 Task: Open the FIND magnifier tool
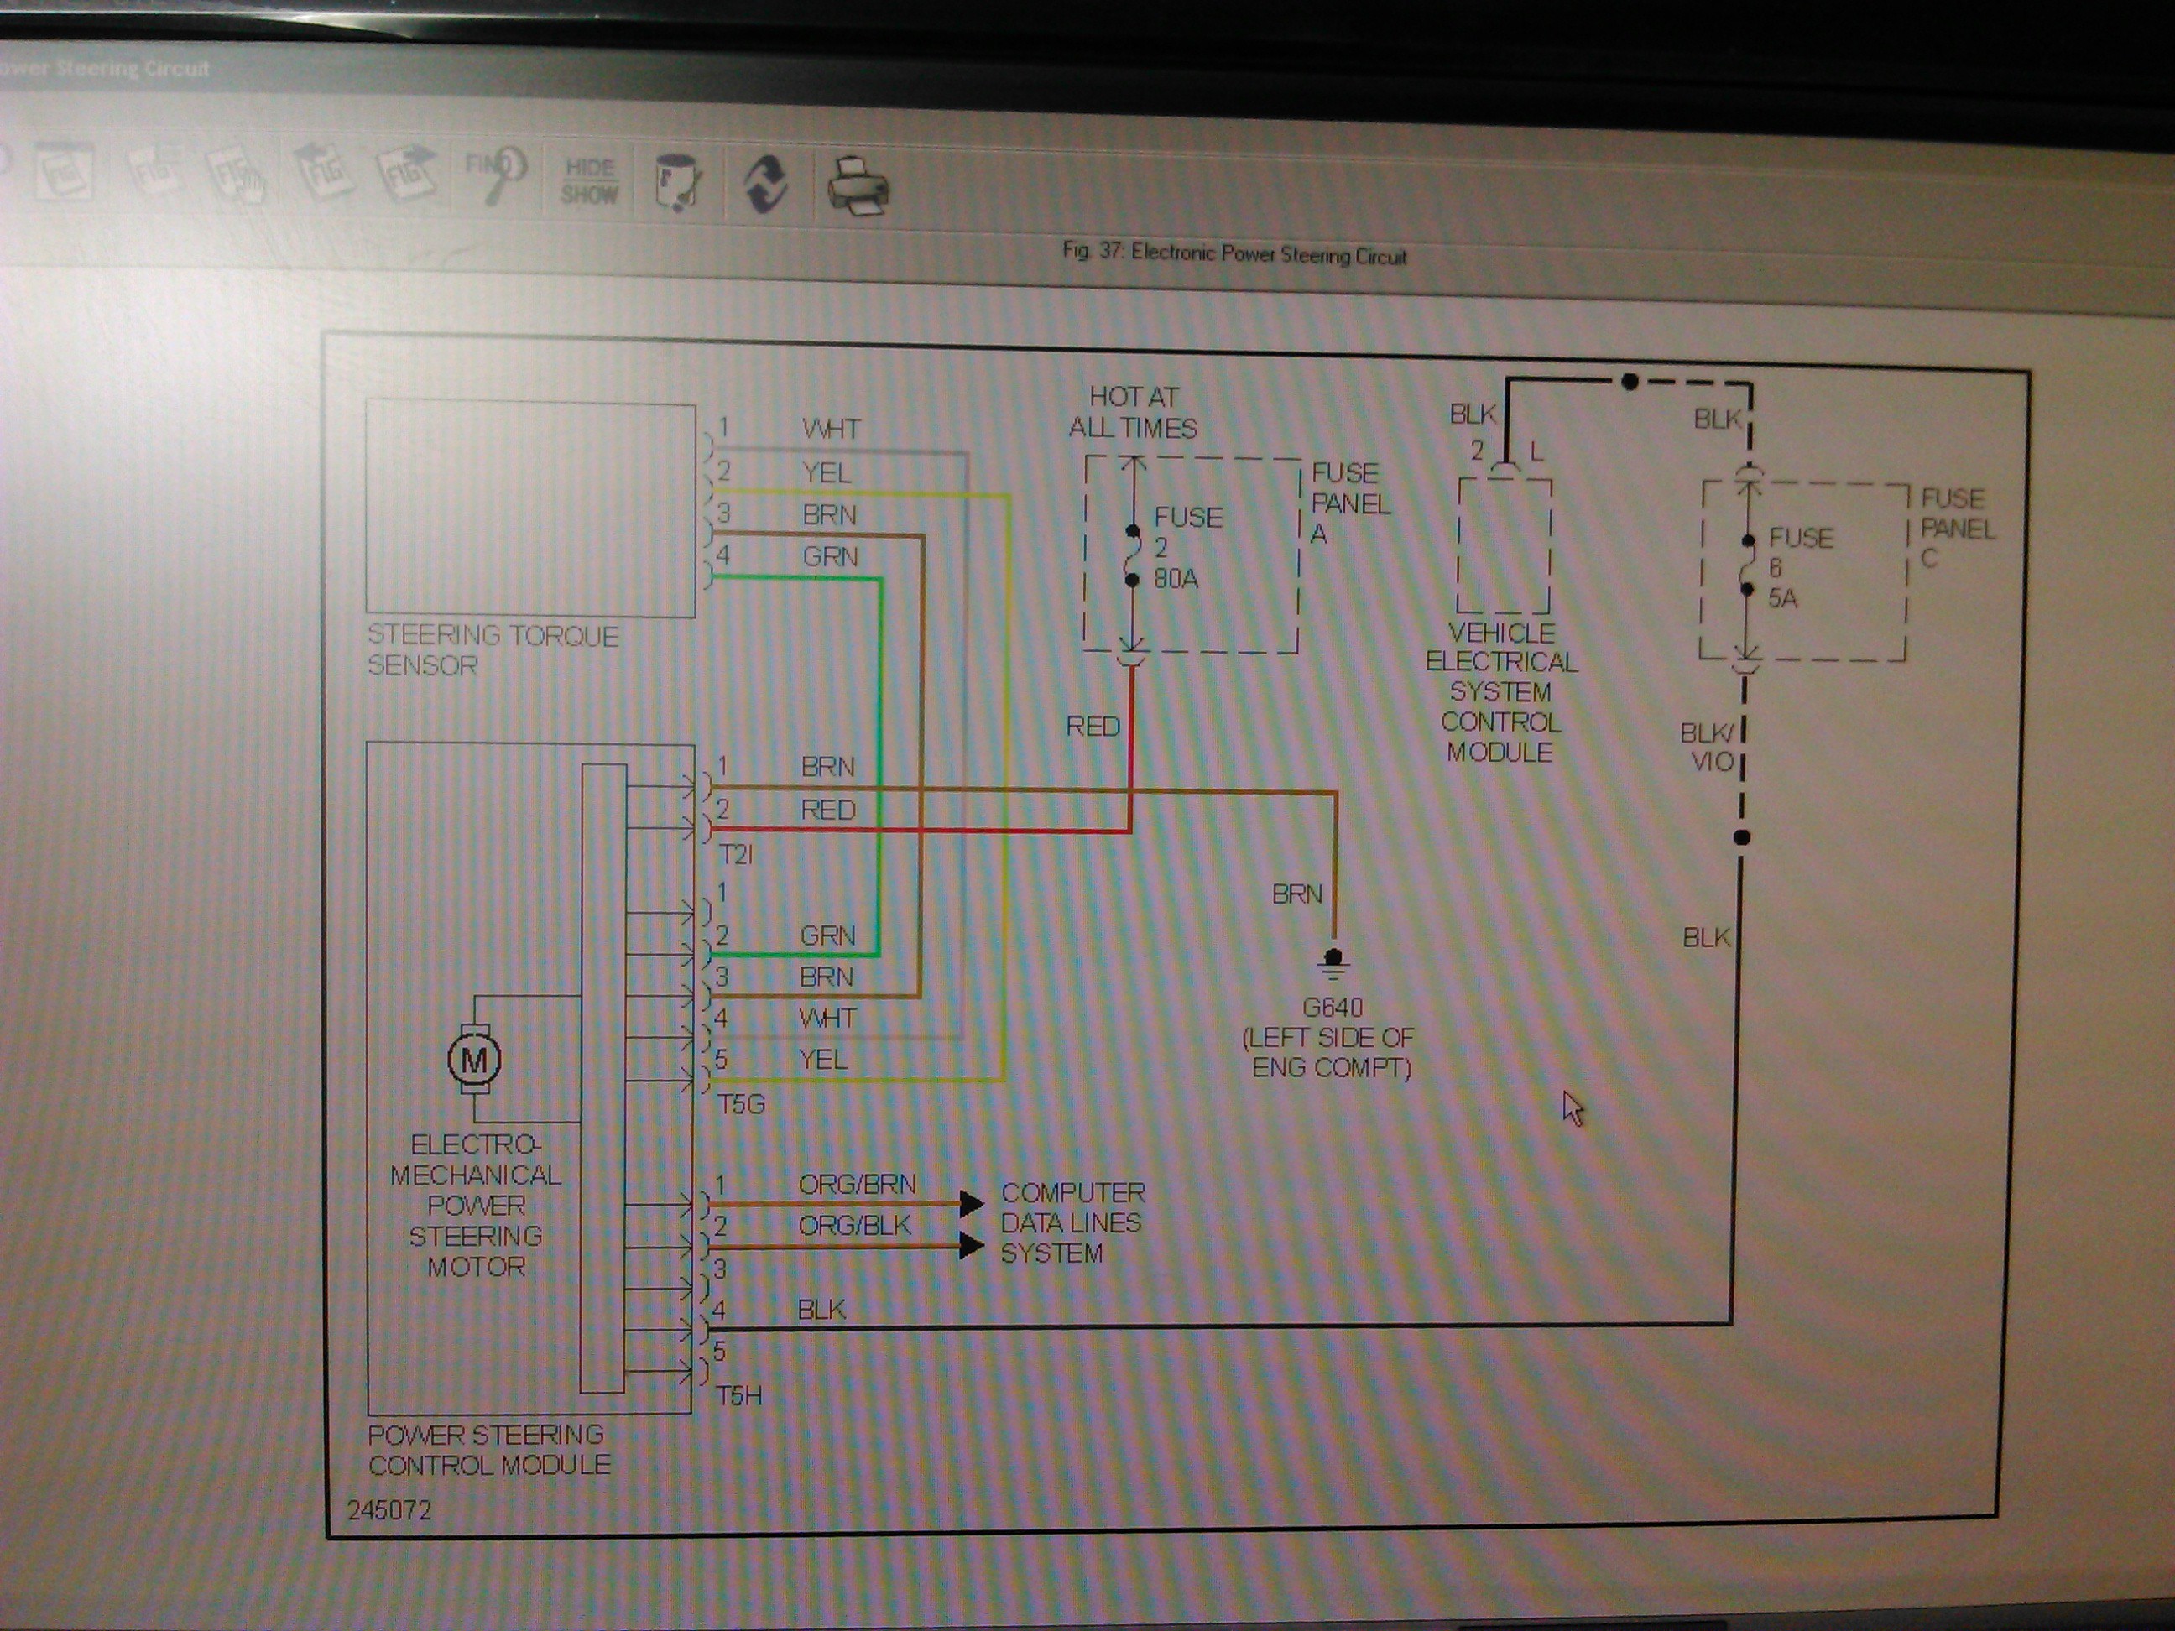pos(496,174)
